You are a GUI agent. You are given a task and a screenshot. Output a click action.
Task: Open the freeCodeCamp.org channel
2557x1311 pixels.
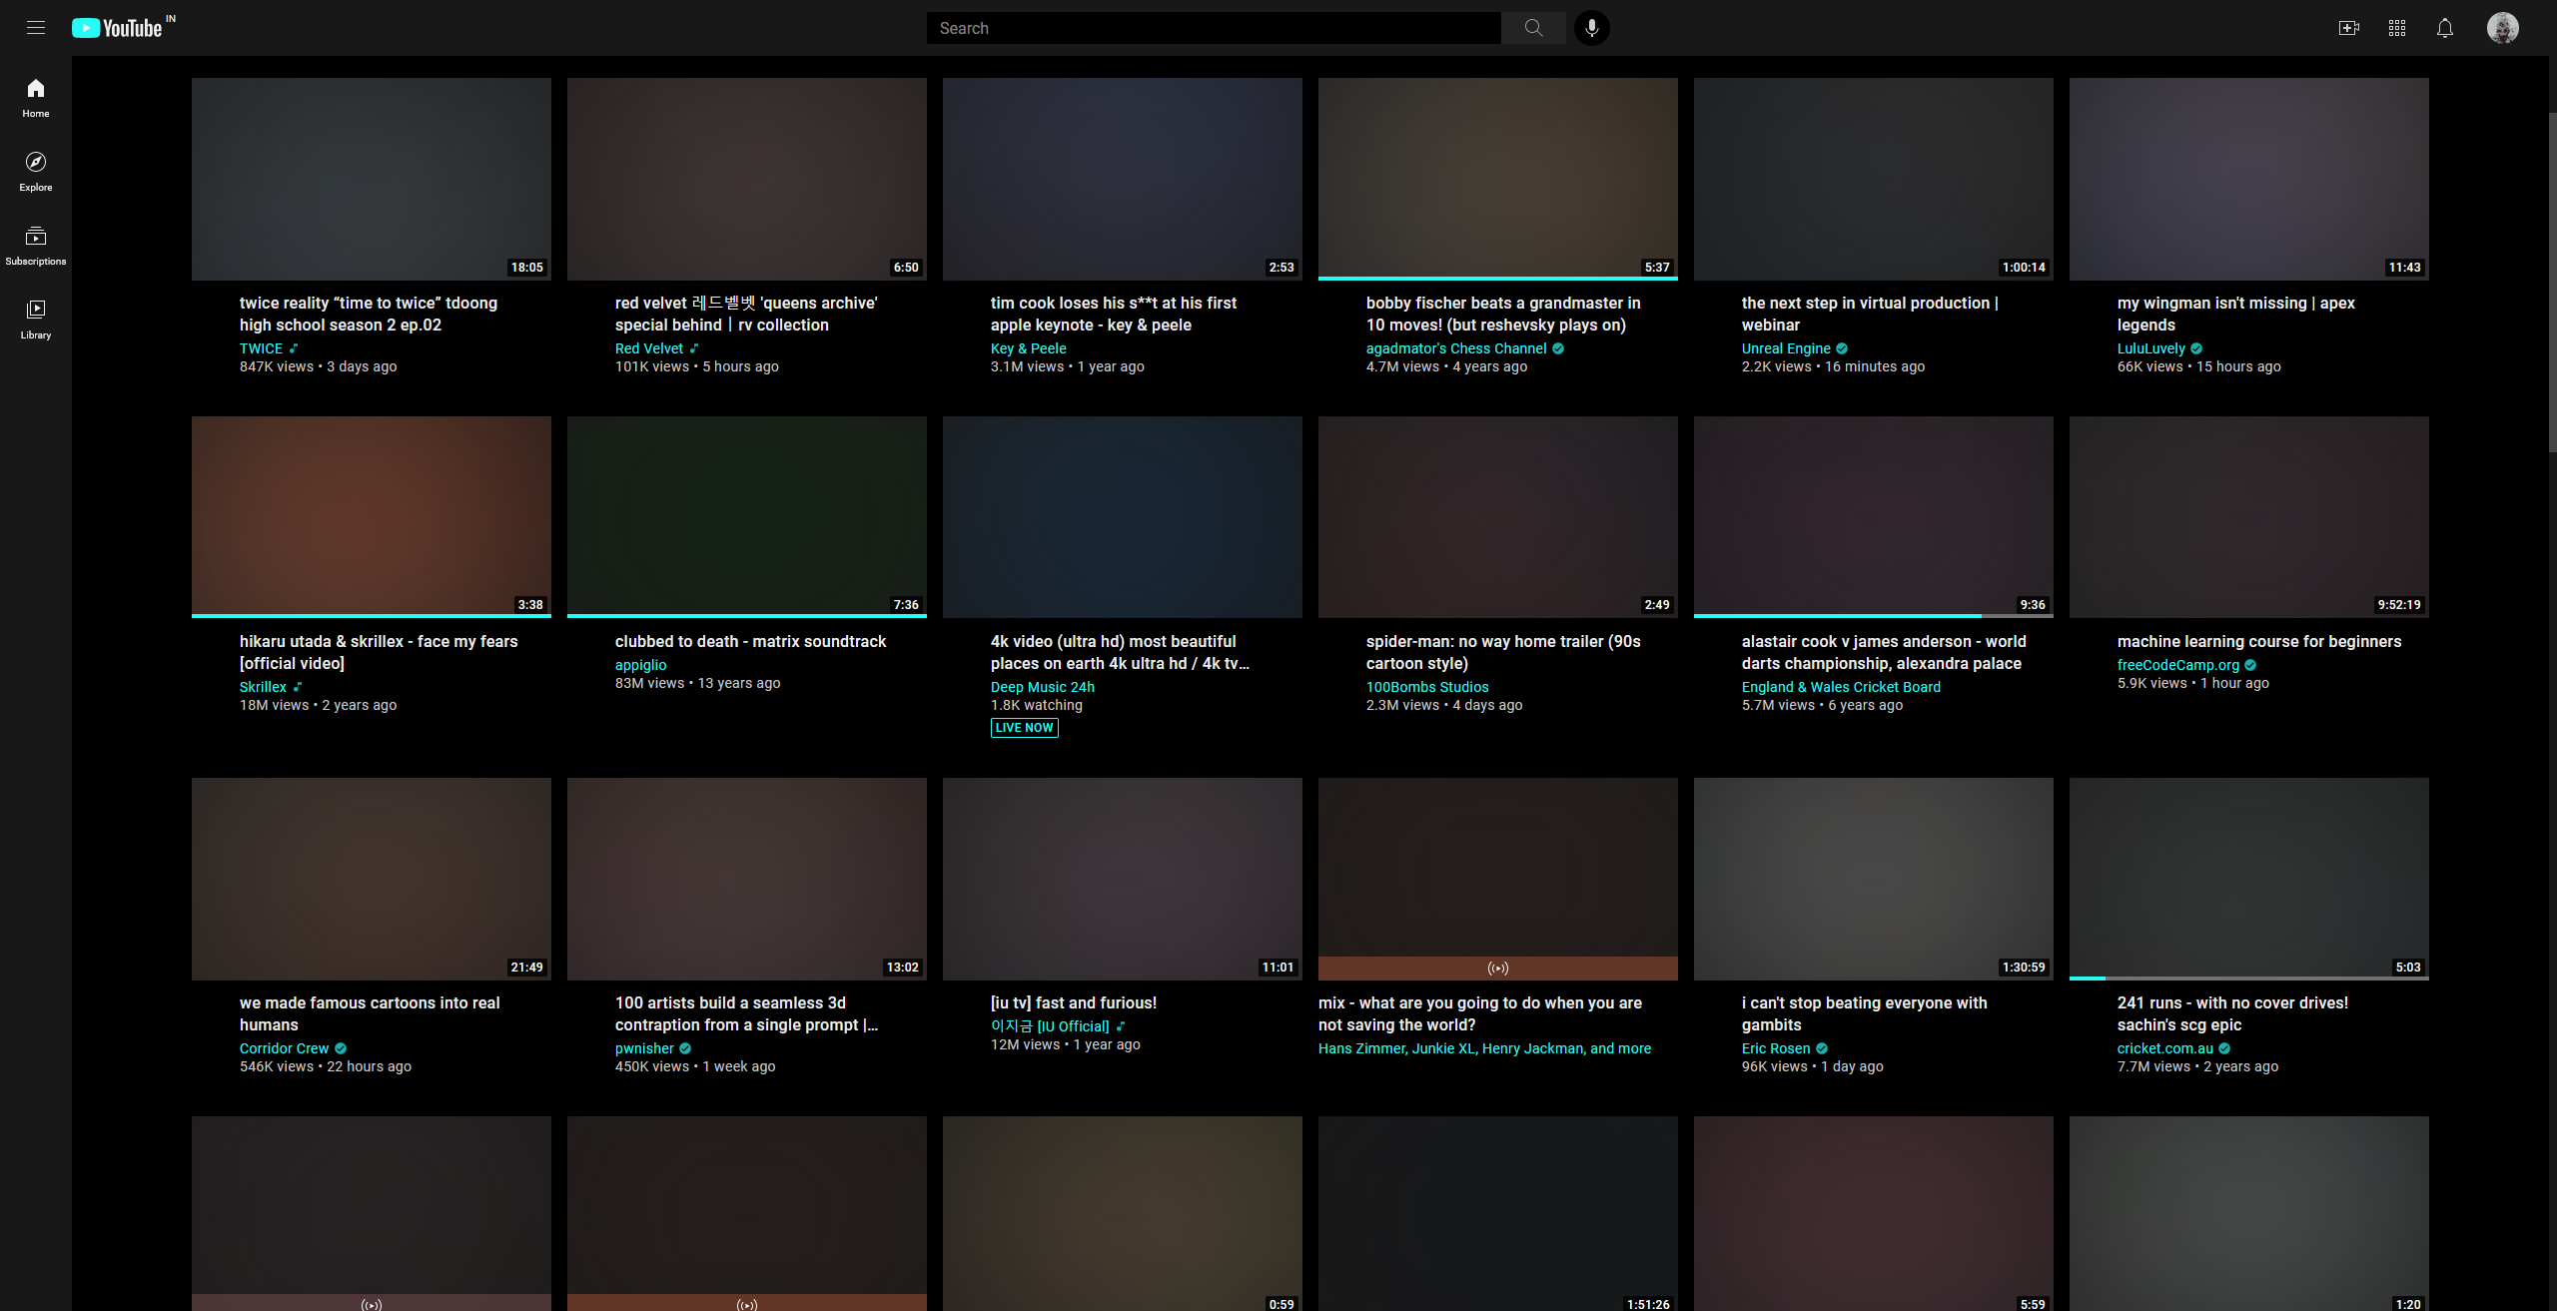(2178, 664)
